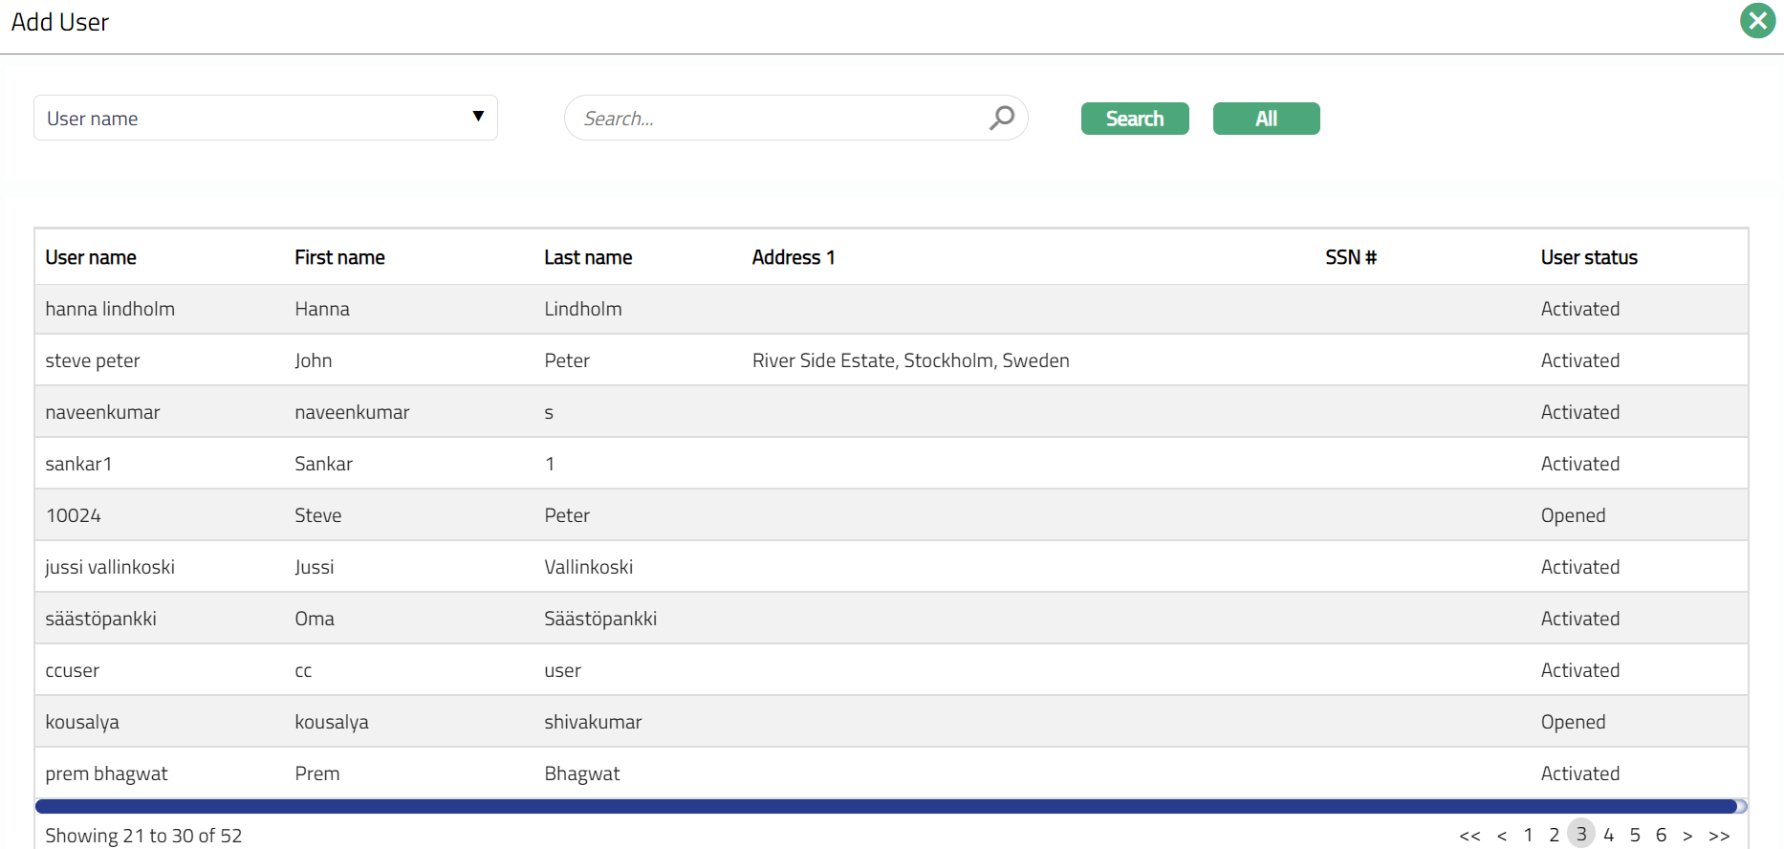This screenshot has height=849, width=1784.
Task: Click the magnifier icon in search box
Action: 1001,118
